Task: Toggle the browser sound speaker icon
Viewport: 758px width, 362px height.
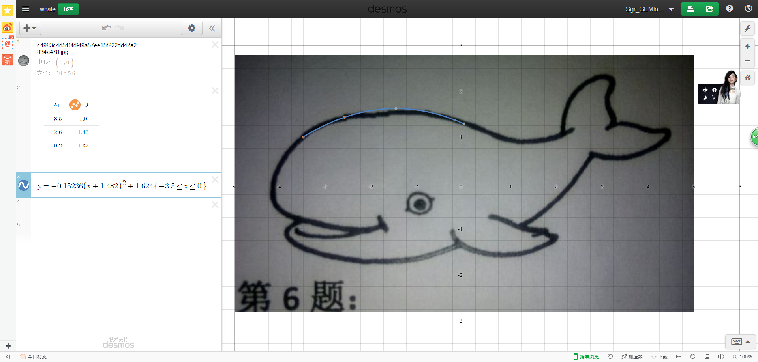Action: pos(721,356)
